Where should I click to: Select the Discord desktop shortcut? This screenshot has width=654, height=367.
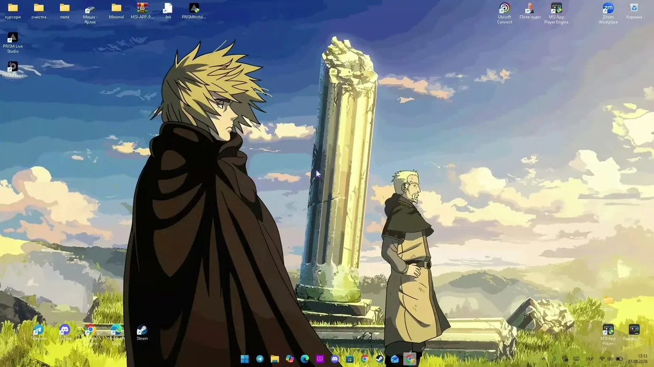pyautogui.click(x=64, y=332)
